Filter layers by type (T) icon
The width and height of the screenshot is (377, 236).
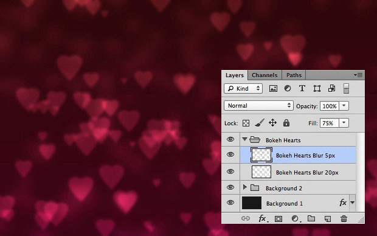pyautogui.click(x=302, y=89)
